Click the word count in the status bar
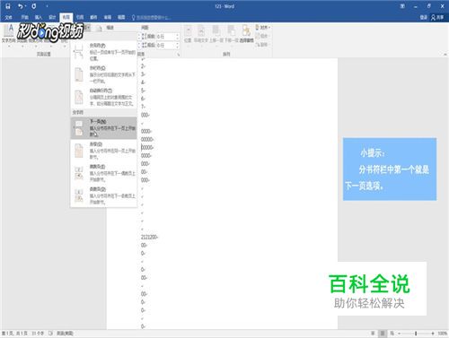This screenshot has width=449, height=338. click(38, 334)
